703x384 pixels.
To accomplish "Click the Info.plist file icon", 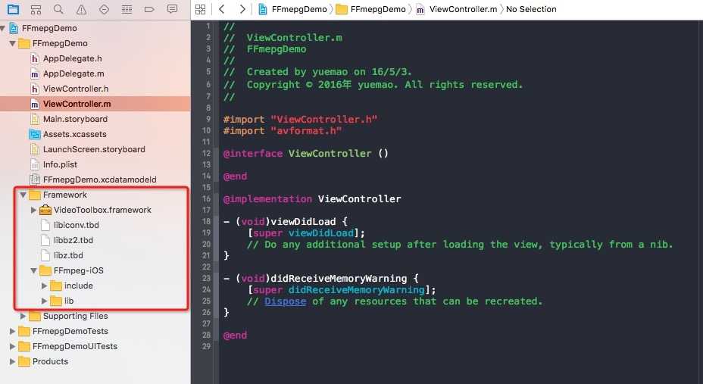I will [35, 164].
